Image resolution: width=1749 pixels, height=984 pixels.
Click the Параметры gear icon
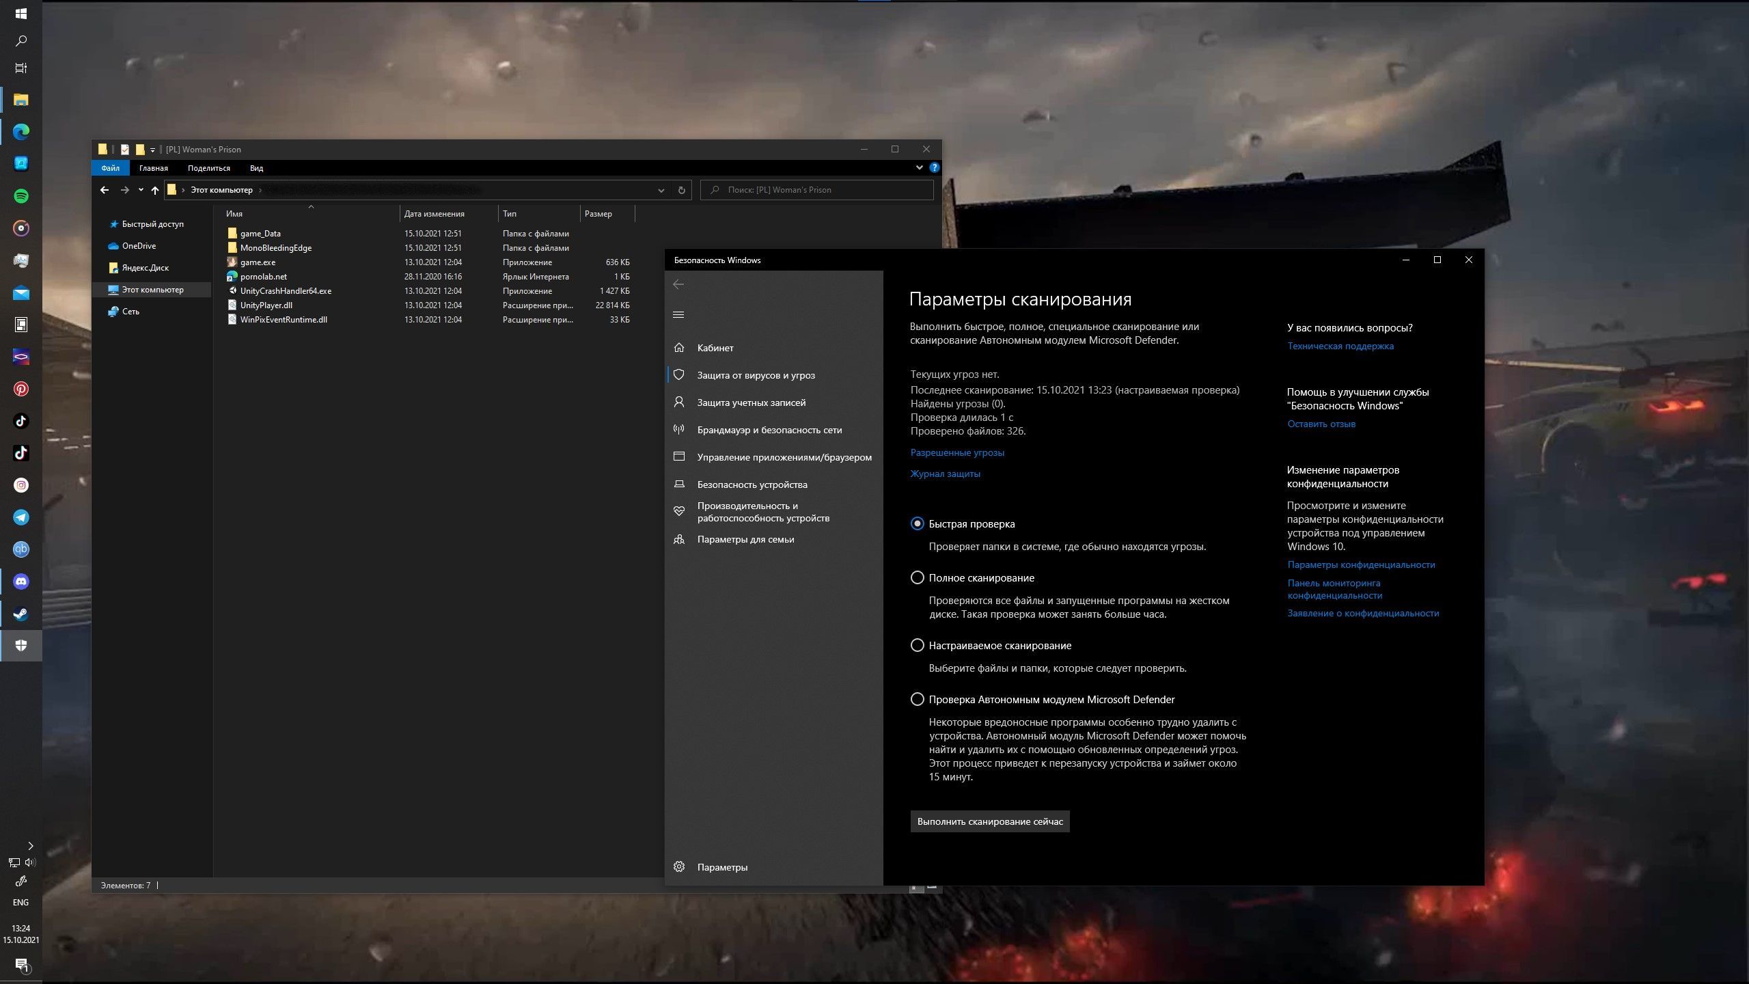[x=678, y=866]
